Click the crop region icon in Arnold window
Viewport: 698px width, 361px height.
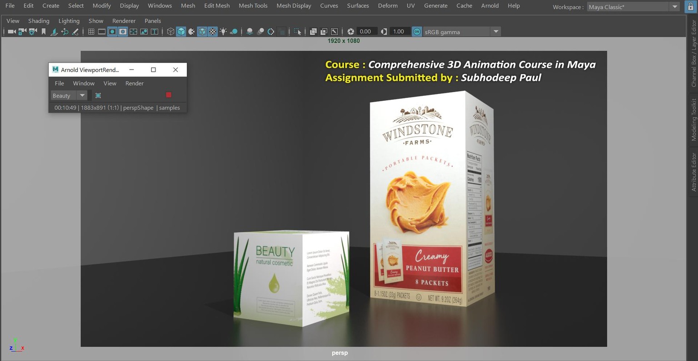click(98, 95)
